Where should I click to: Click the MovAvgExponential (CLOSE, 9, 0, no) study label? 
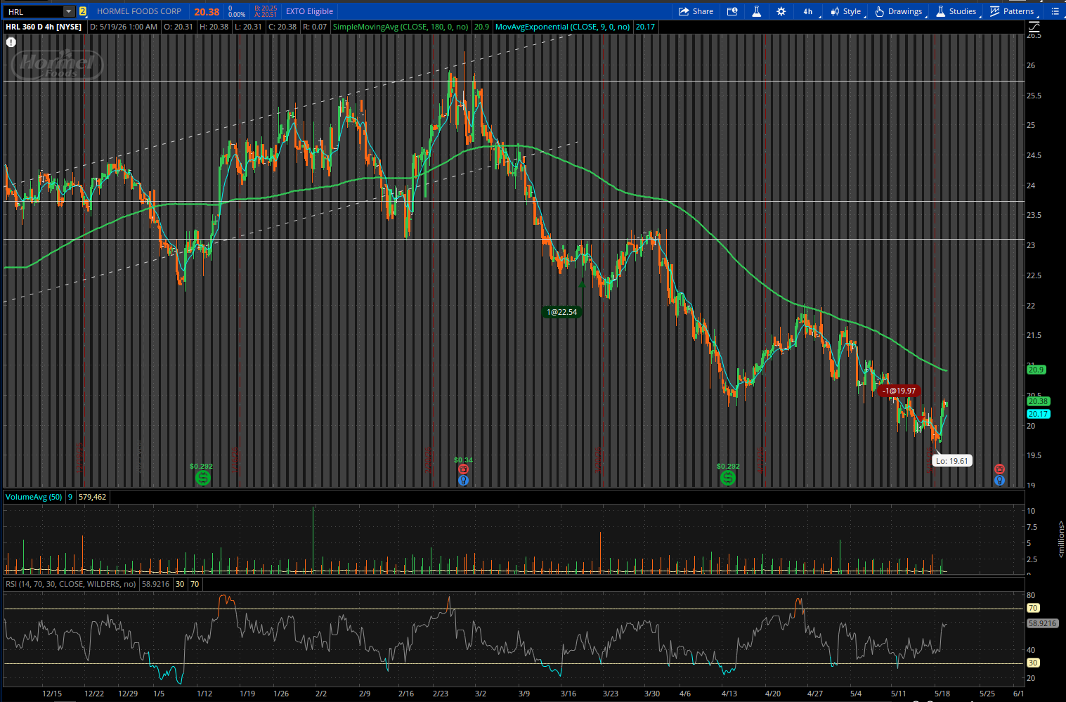tap(563, 27)
